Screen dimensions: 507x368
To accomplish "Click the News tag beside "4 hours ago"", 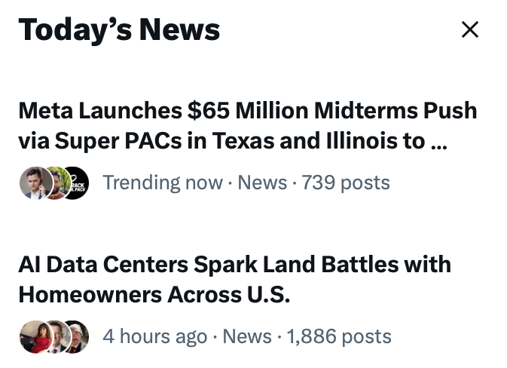I will (247, 336).
